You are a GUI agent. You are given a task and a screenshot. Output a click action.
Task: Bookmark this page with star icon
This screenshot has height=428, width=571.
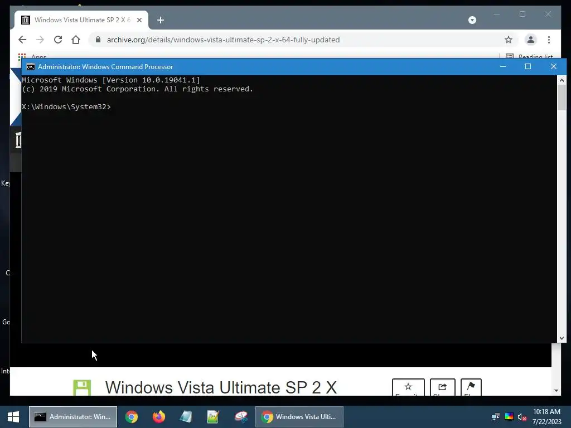point(509,40)
